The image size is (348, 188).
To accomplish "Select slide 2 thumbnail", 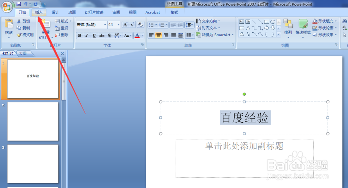I will click(33, 122).
